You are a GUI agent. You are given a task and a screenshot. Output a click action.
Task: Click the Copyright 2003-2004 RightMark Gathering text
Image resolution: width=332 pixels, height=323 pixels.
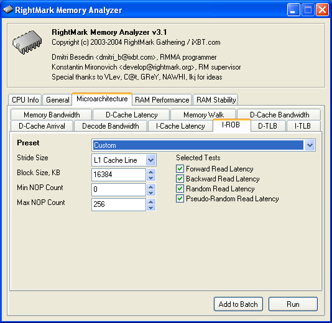(x=136, y=42)
